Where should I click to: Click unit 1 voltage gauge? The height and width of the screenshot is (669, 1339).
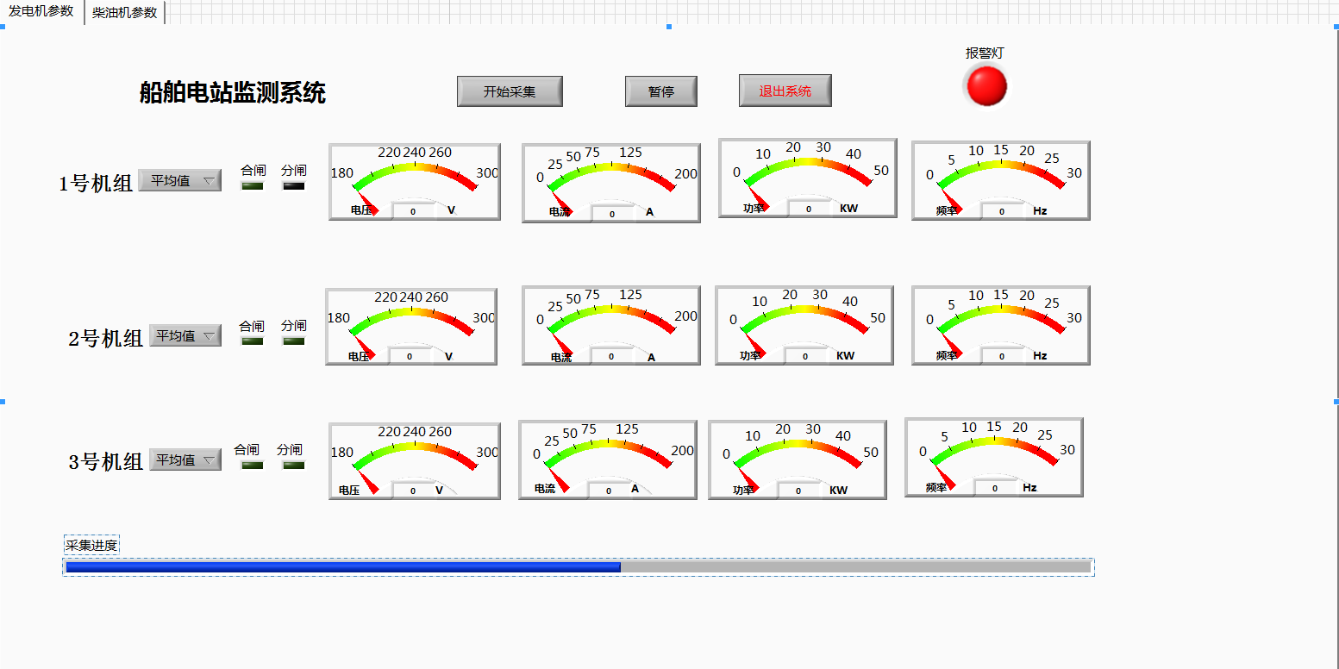tap(414, 182)
